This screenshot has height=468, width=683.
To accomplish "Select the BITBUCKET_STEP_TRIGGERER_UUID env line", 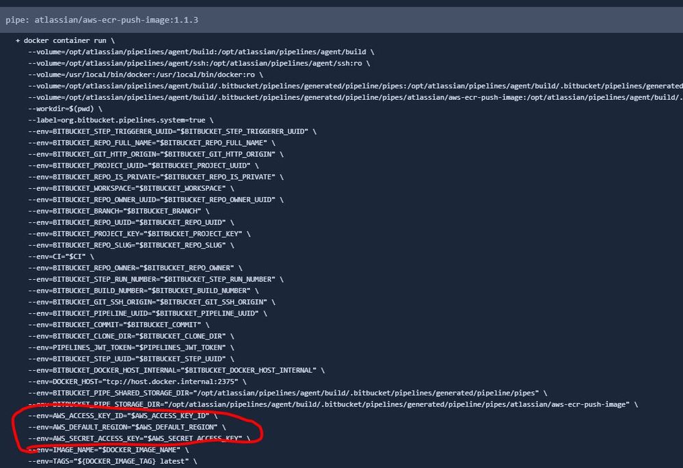I will (172, 131).
